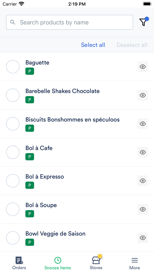Screen dimensions: 154x274
Task: Click the Deselect all link
Action: [132, 45]
